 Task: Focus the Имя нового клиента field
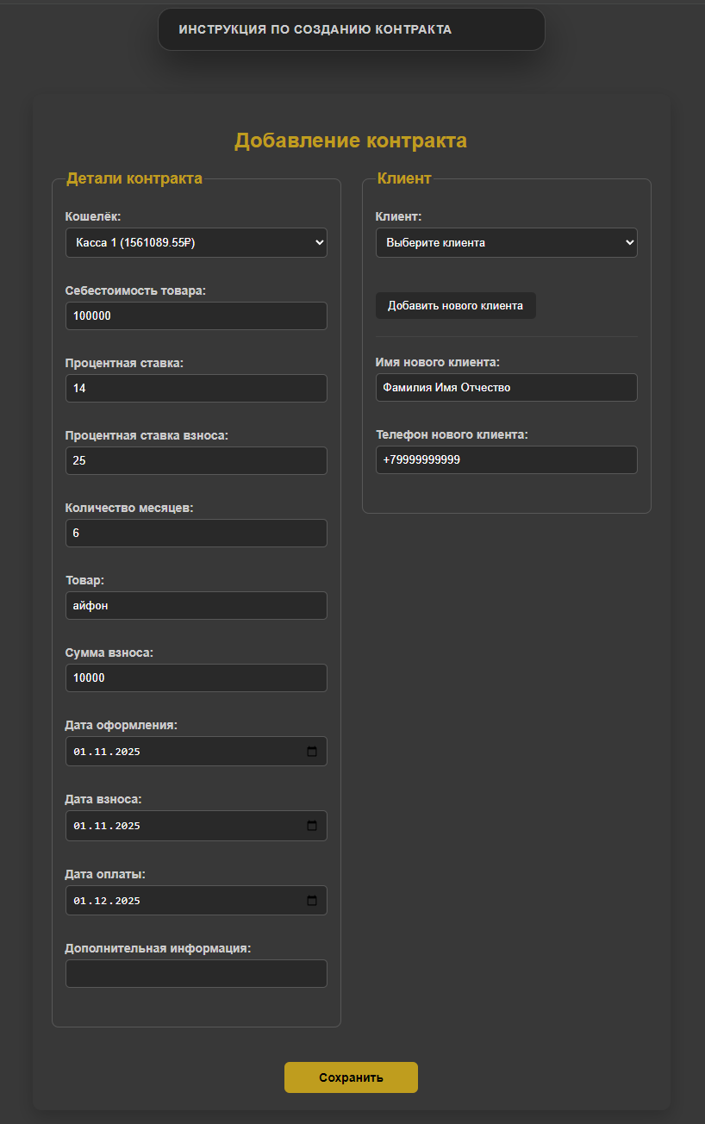click(506, 388)
